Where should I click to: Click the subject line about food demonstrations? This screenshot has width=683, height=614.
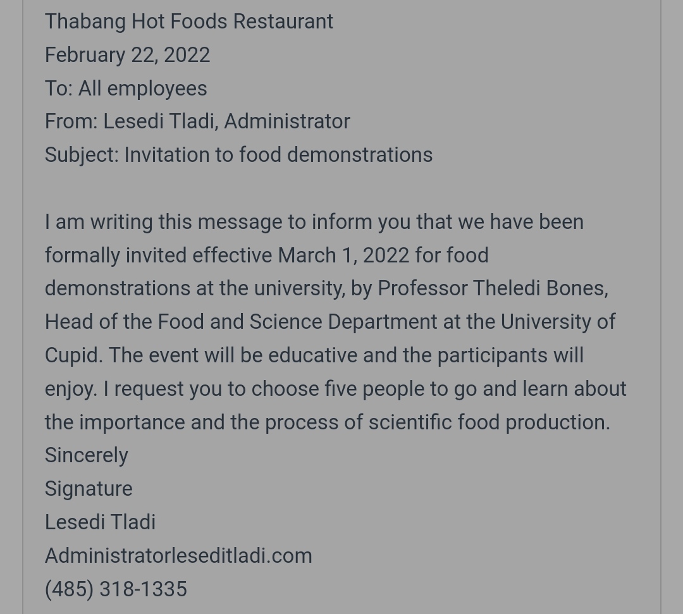(x=238, y=155)
